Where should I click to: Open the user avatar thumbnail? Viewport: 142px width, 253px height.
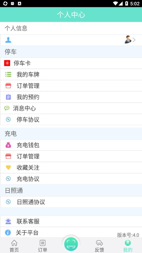coord(128,39)
